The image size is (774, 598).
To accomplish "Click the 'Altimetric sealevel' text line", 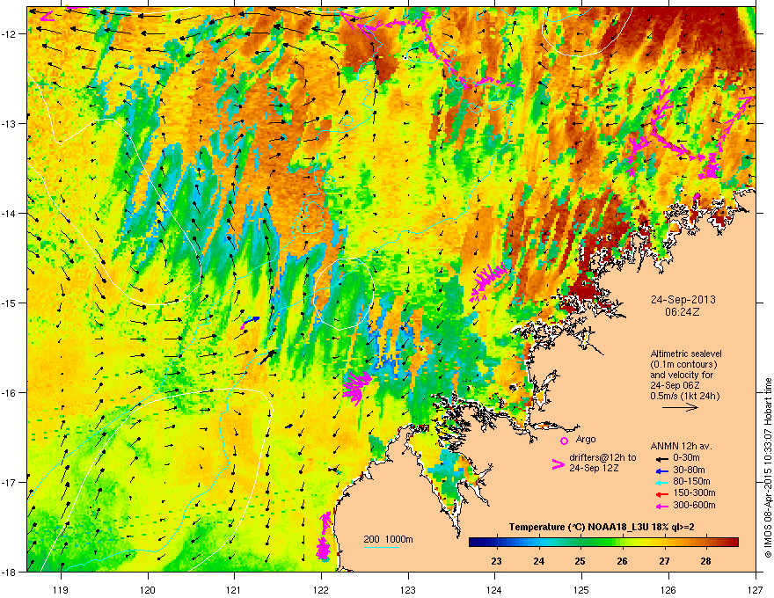I will pyautogui.click(x=686, y=354).
